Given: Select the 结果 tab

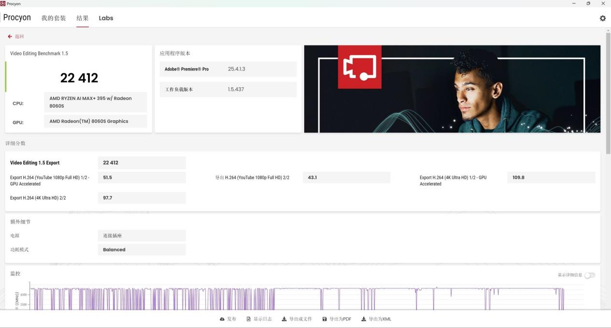Looking at the screenshot, I should (x=83, y=18).
